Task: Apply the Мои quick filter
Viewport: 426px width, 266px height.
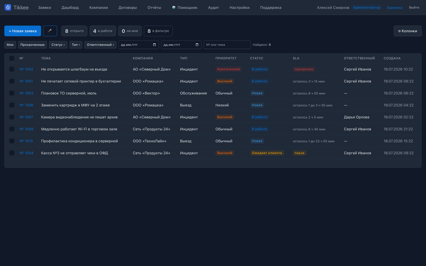Action: point(10,45)
